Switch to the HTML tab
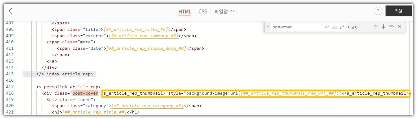This screenshot has height=119, width=417. [185, 12]
